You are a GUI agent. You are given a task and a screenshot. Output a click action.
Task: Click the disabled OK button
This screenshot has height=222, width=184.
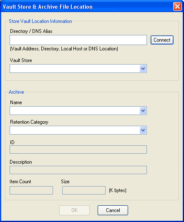(75, 210)
